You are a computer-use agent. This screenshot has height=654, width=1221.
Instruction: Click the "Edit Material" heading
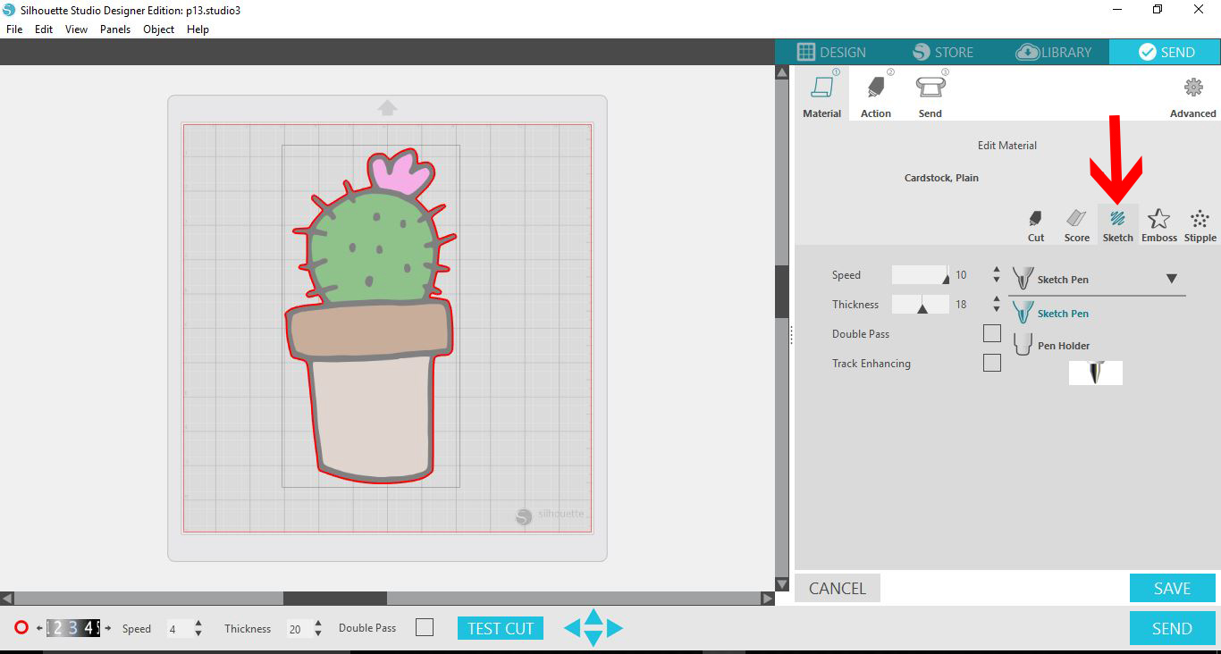tap(1007, 145)
